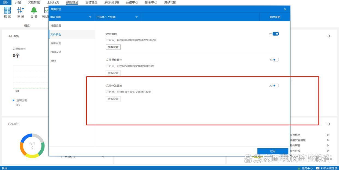Open the 概览 overview grid icon

7,10
